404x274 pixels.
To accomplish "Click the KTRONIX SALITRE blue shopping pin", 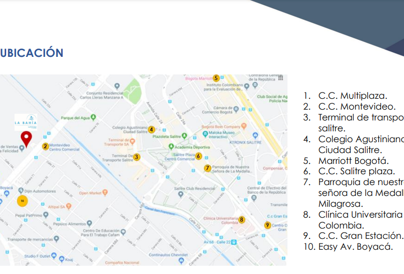I will pyautogui.click(x=255, y=135).
